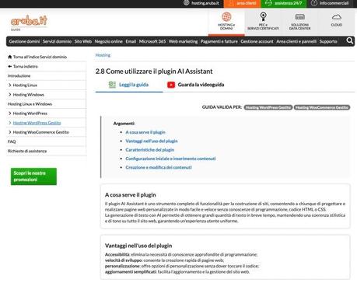Open area clienti in top bar

point(243,3)
